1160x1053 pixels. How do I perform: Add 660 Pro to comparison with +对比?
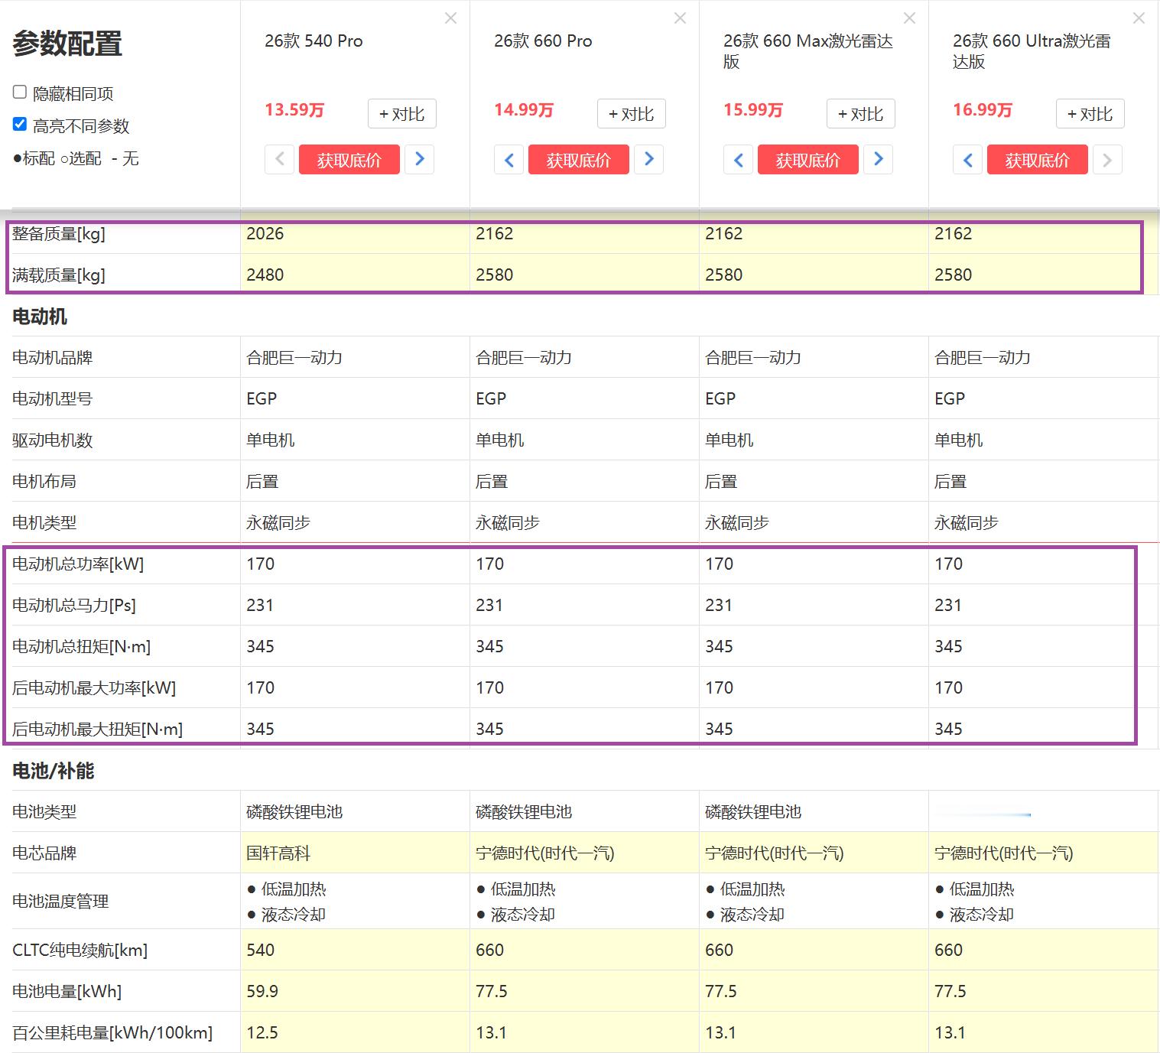[x=631, y=114]
